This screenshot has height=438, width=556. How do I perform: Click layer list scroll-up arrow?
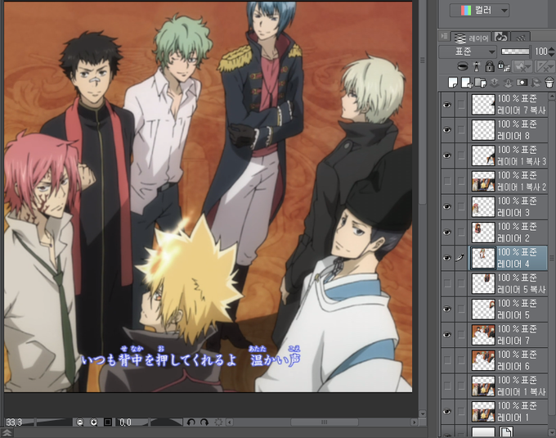click(552, 96)
